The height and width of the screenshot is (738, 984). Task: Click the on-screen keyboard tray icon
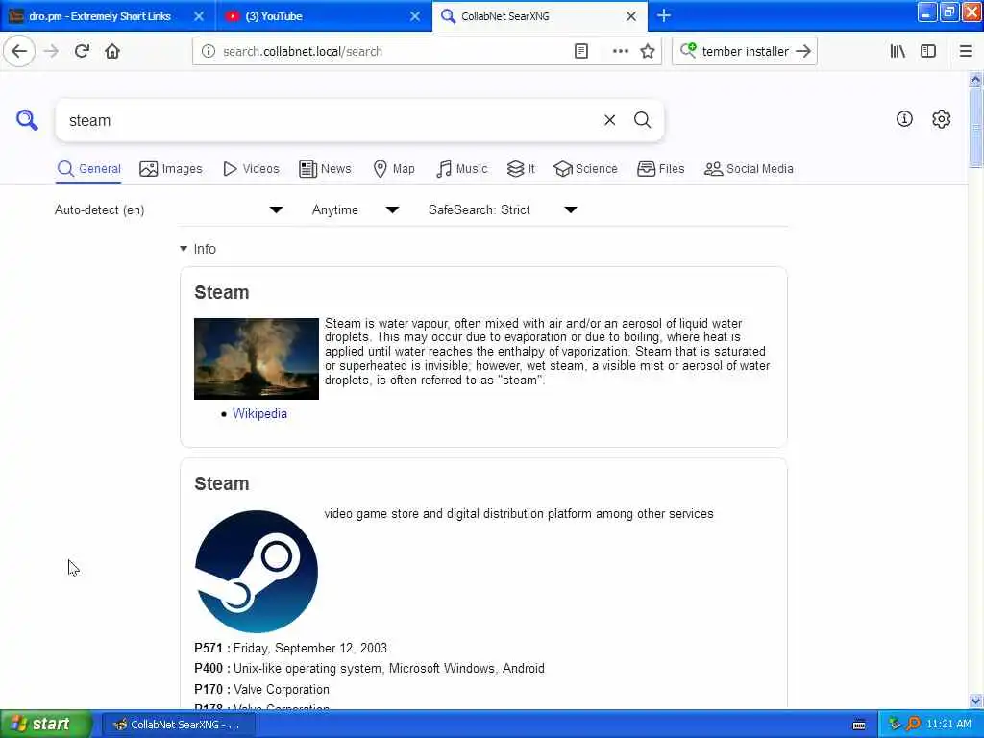pyautogui.click(x=858, y=725)
